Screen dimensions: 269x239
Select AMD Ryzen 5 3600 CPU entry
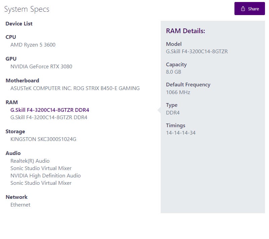[33, 45]
